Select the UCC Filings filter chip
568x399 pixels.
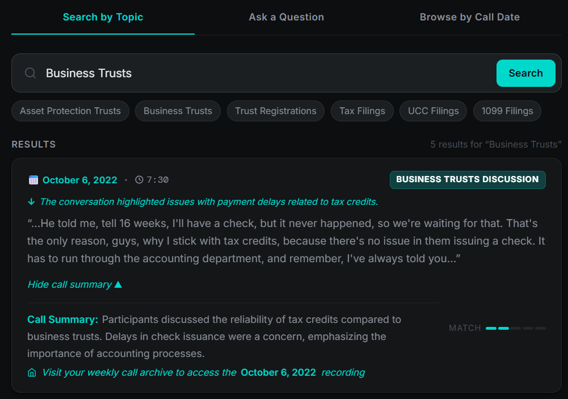point(433,111)
